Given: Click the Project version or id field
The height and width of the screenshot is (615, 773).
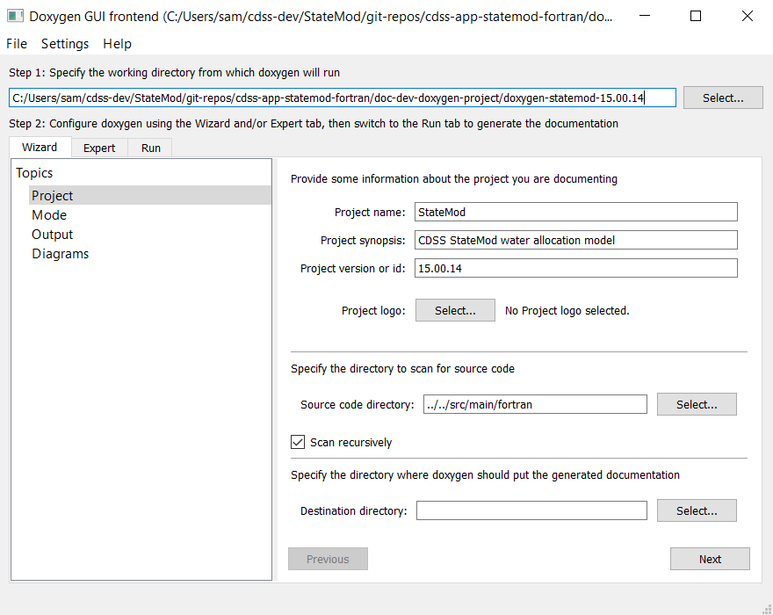Looking at the screenshot, I should 576,268.
